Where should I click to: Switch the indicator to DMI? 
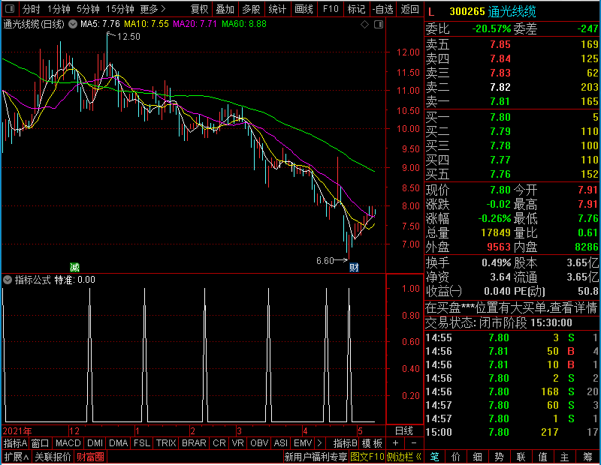tap(95, 443)
